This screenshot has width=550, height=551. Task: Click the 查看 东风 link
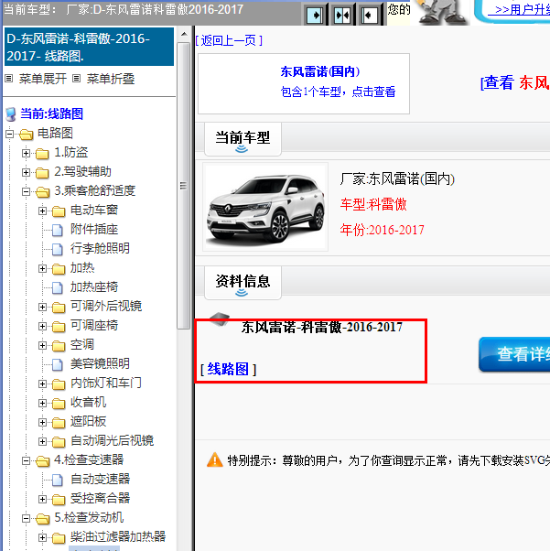click(x=514, y=83)
